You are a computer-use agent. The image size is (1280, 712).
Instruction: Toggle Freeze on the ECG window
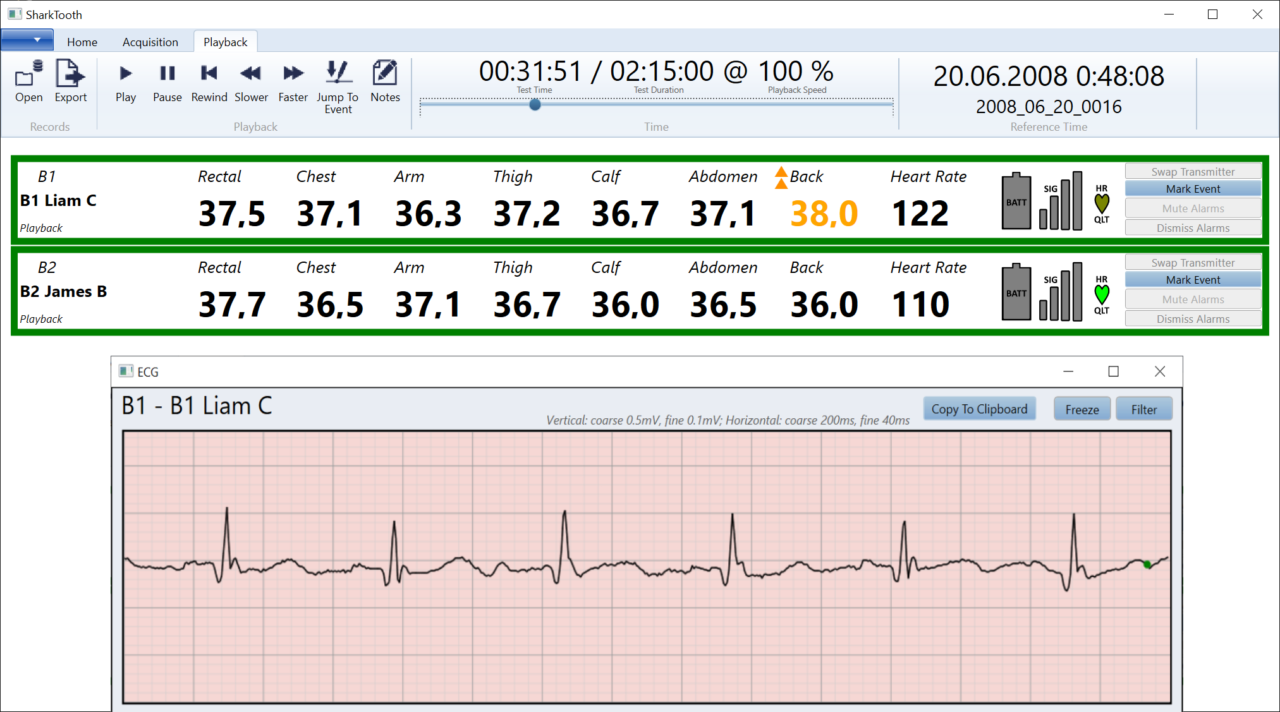(1082, 409)
